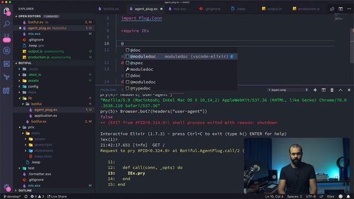Click Ln 10, Col 4 cursor position

(x=274, y=197)
